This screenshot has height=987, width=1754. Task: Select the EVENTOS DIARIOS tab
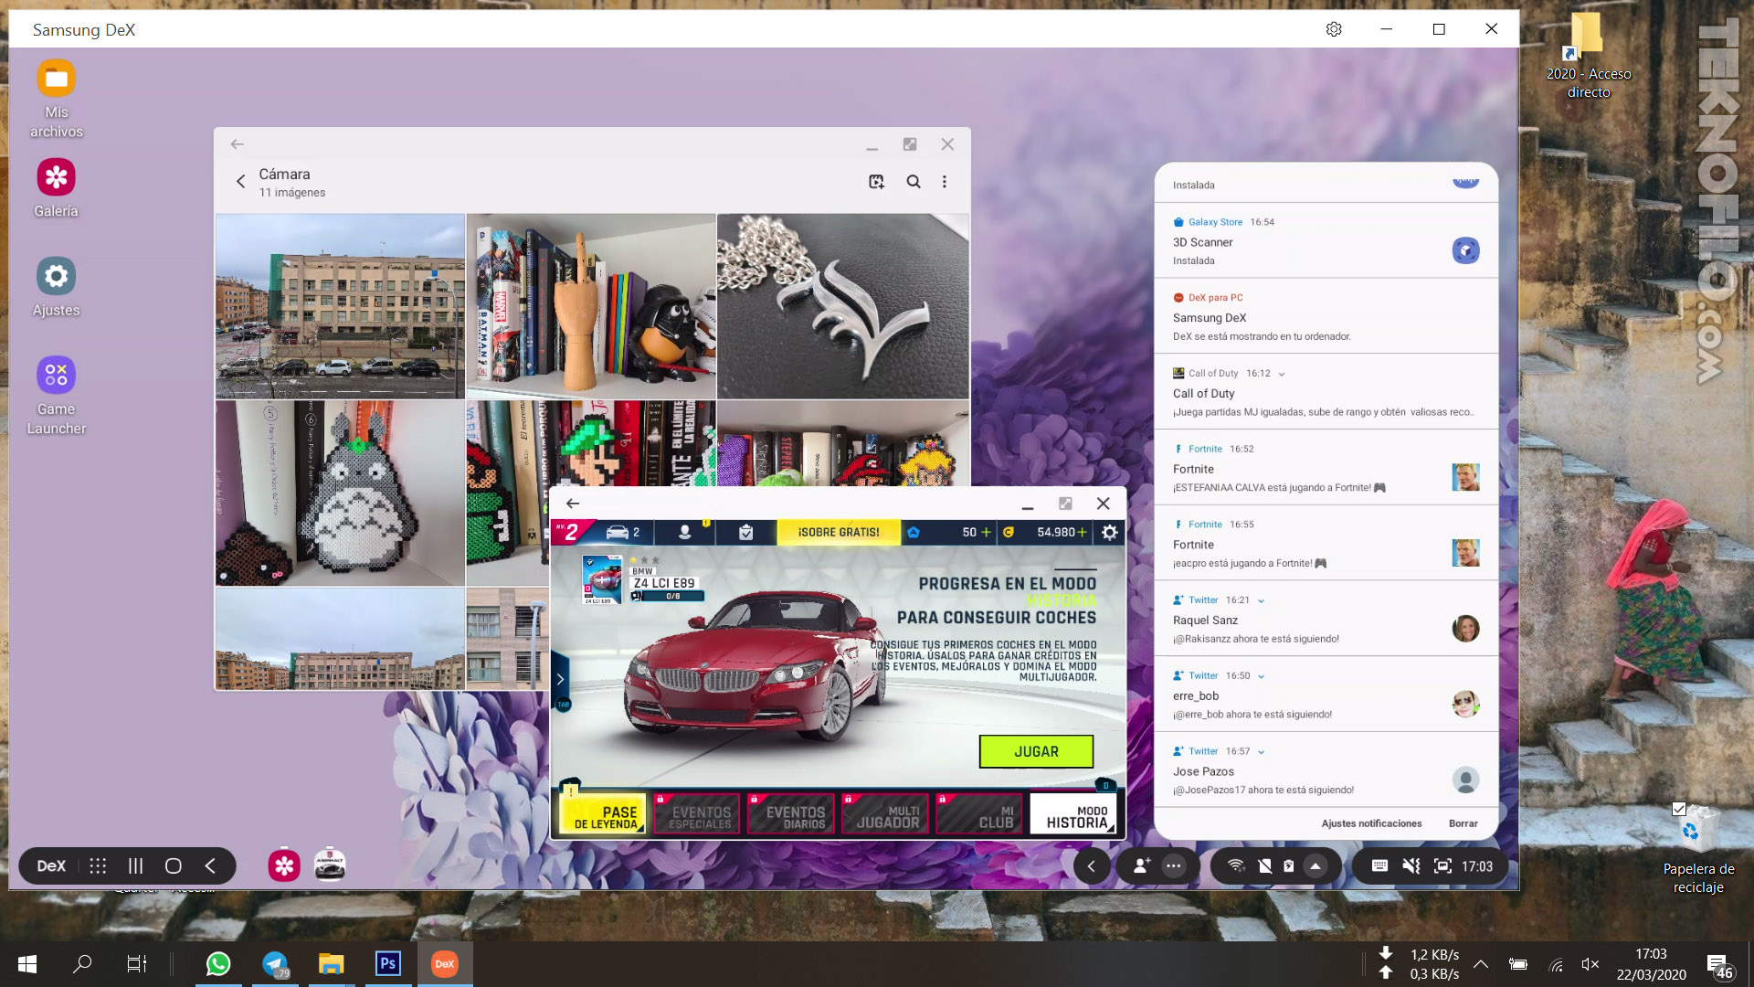[x=791, y=813]
